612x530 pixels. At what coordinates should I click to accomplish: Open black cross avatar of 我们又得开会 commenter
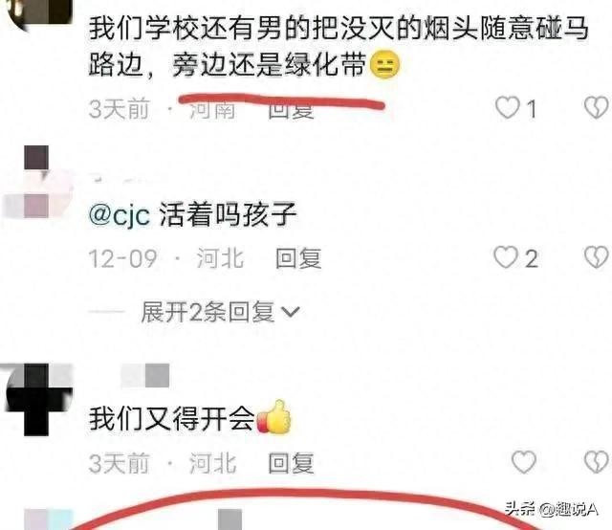(36, 400)
